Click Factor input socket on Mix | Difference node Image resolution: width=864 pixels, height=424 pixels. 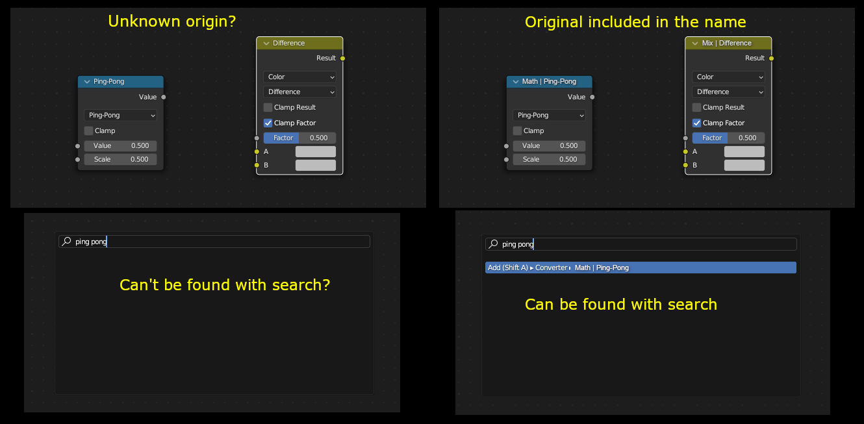coord(685,138)
